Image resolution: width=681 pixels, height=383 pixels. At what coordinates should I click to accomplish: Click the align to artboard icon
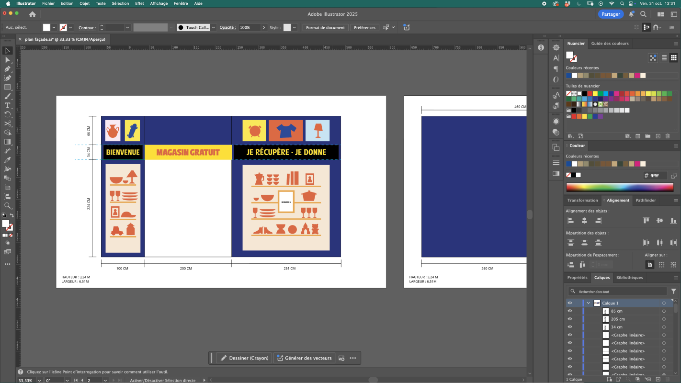tap(649, 264)
